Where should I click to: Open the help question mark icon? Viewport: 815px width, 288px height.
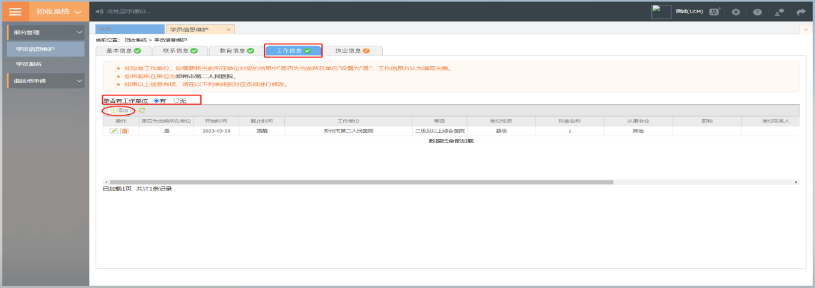point(757,11)
